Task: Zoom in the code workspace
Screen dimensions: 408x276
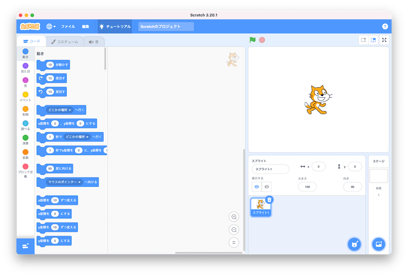Action: coord(234,217)
